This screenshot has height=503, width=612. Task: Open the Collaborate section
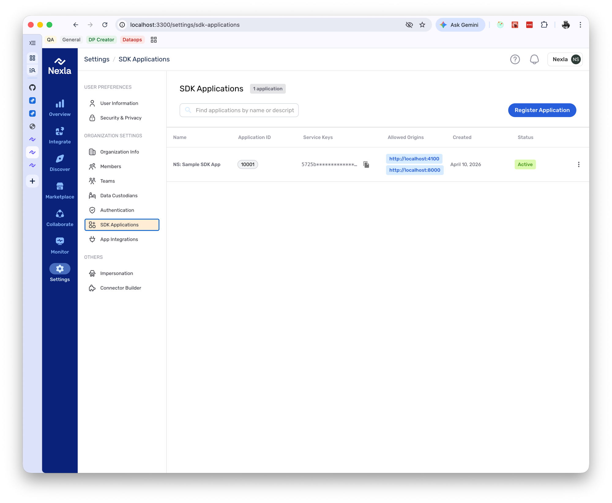pyautogui.click(x=59, y=218)
